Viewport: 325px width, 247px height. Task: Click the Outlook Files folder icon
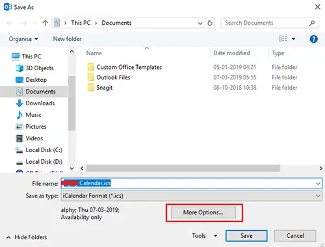pyautogui.click(x=91, y=77)
